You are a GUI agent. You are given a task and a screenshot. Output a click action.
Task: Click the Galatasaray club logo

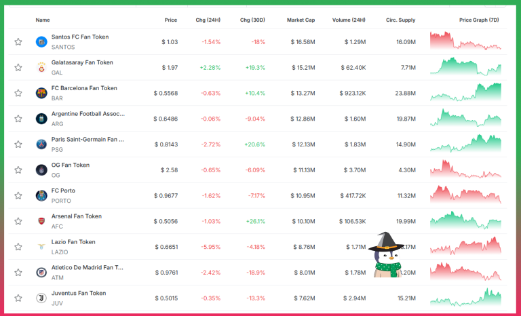point(41,67)
